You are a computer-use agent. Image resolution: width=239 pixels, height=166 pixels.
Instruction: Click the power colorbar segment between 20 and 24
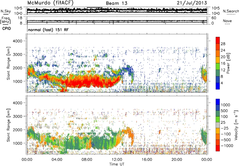[x=218, y=53]
